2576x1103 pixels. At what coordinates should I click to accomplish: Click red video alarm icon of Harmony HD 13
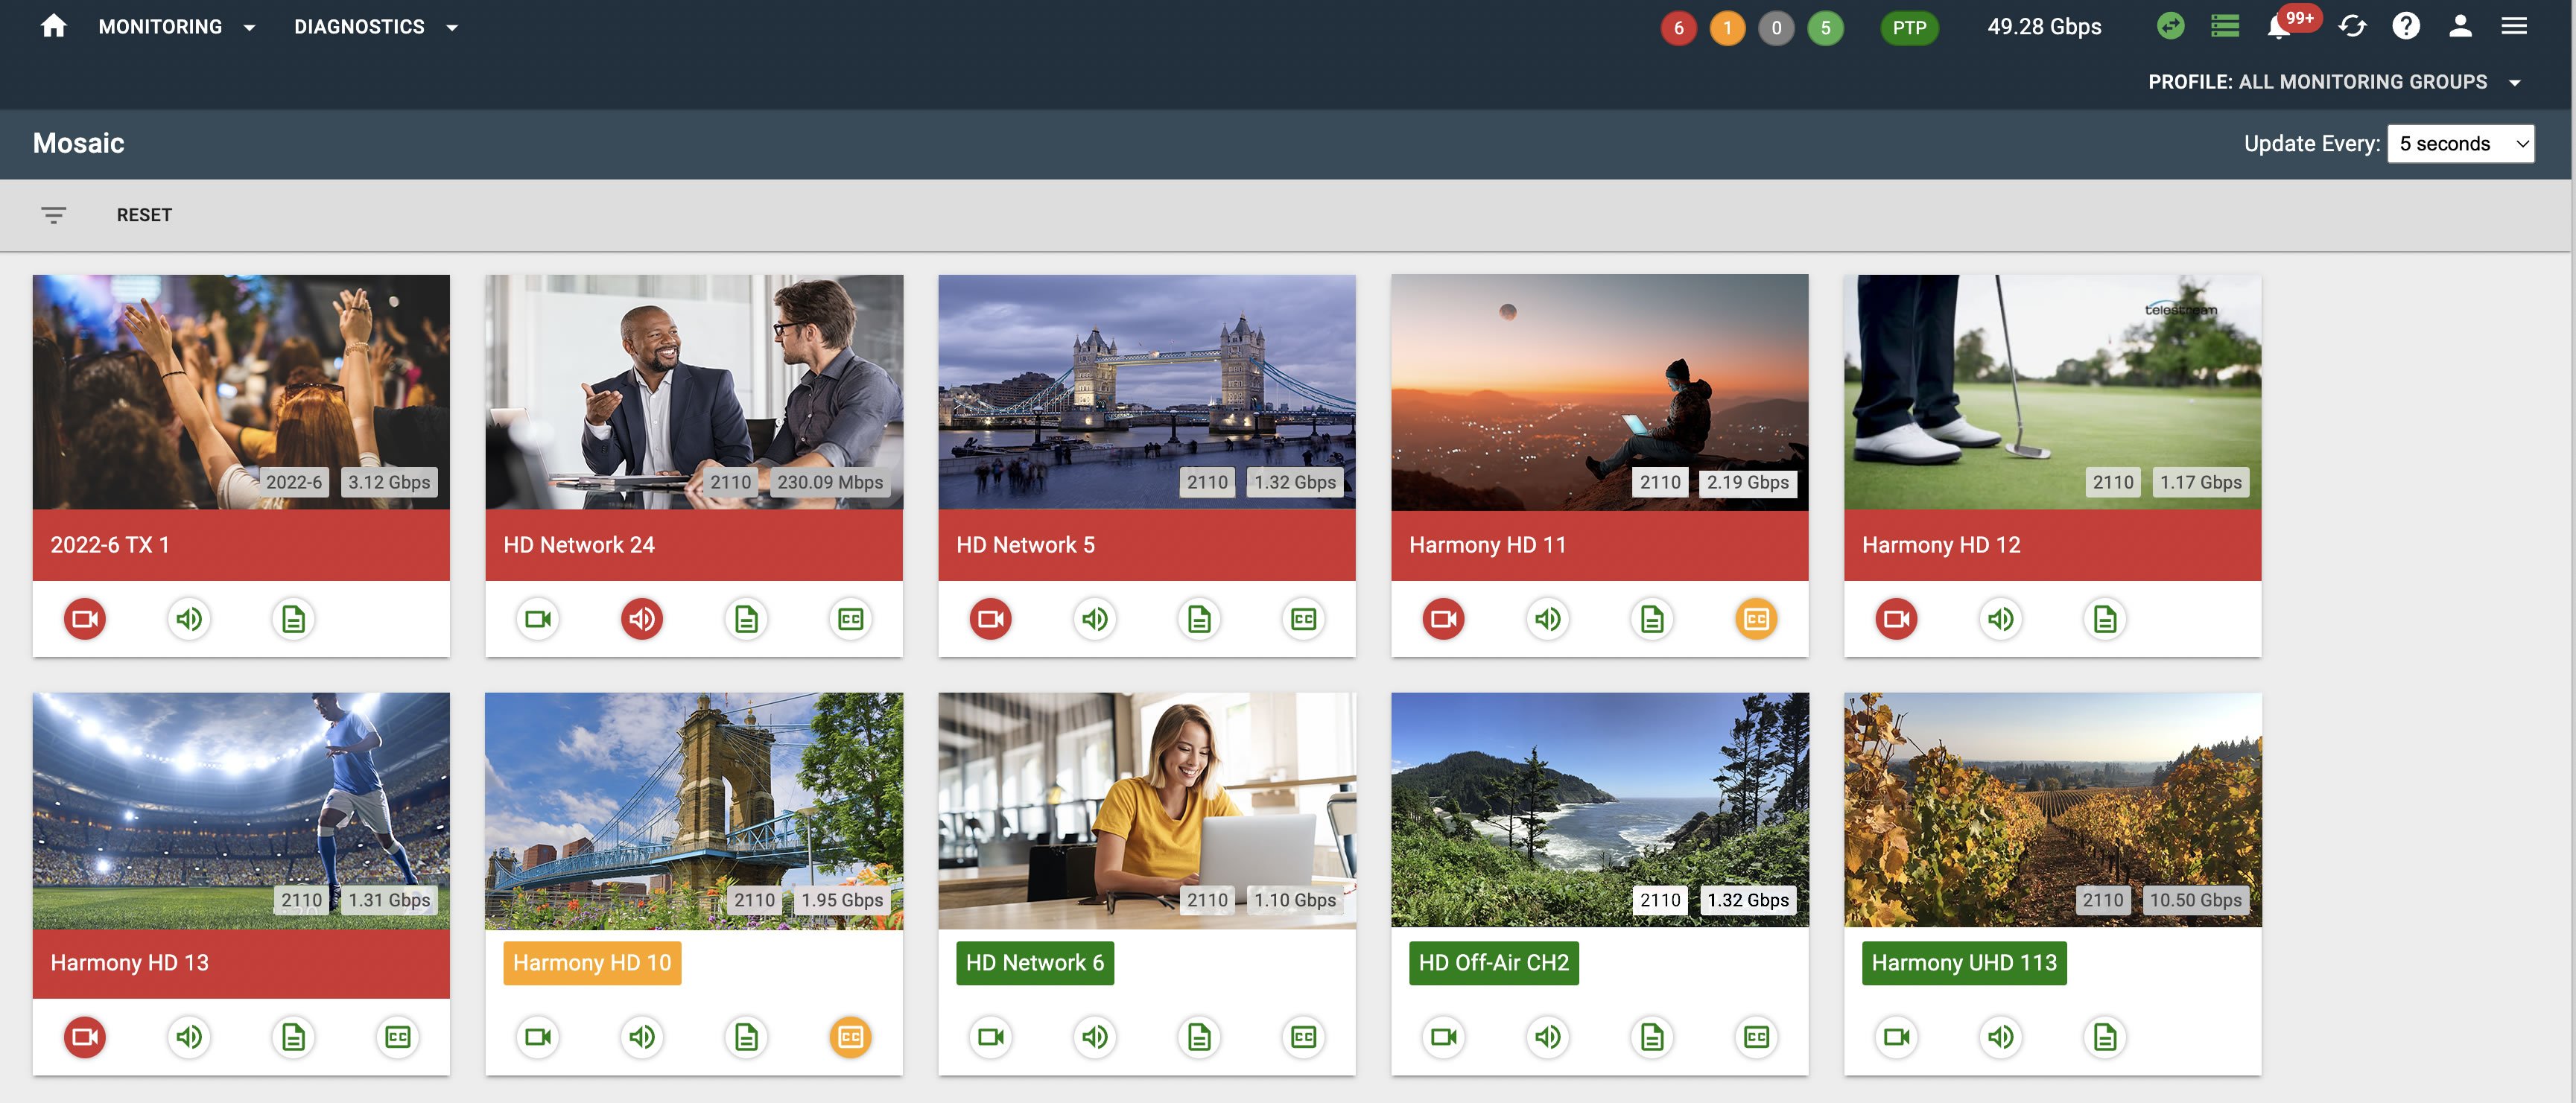(85, 1037)
